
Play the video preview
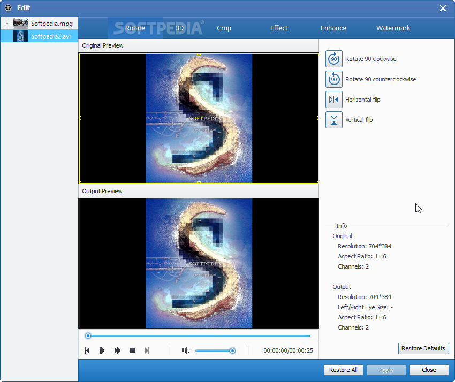click(102, 350)
